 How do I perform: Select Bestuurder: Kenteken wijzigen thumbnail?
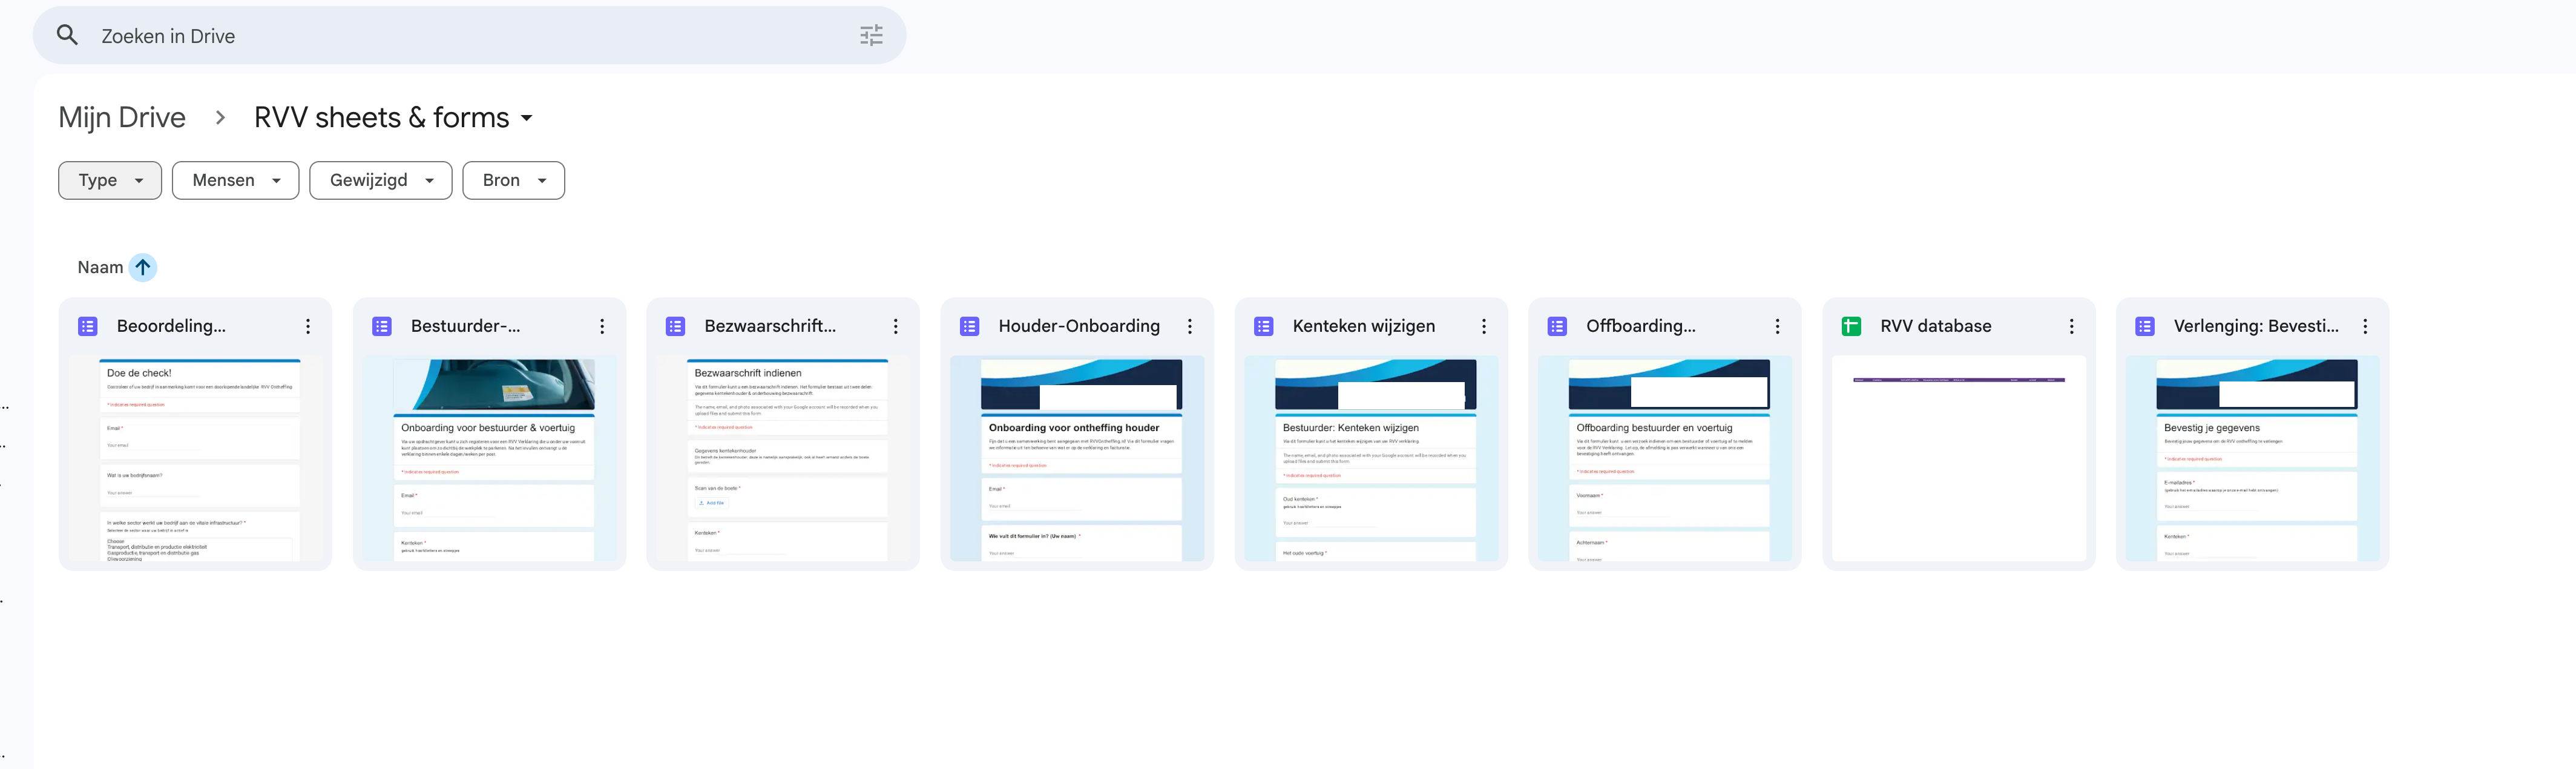click(1372, 459)
